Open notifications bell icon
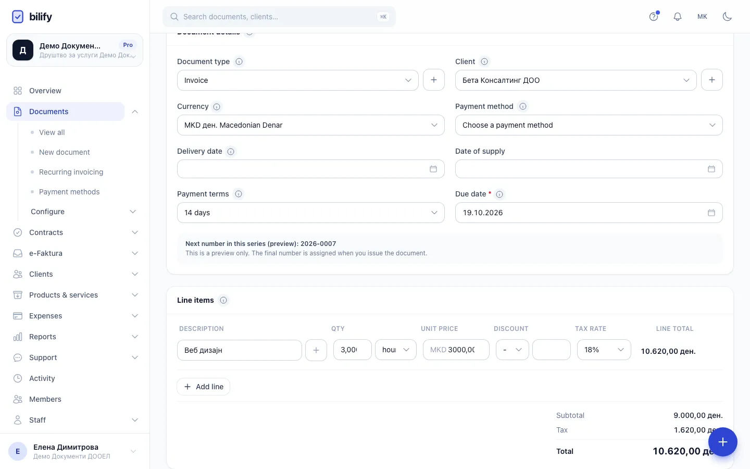 pyautogui.click(x=678, y=17)
